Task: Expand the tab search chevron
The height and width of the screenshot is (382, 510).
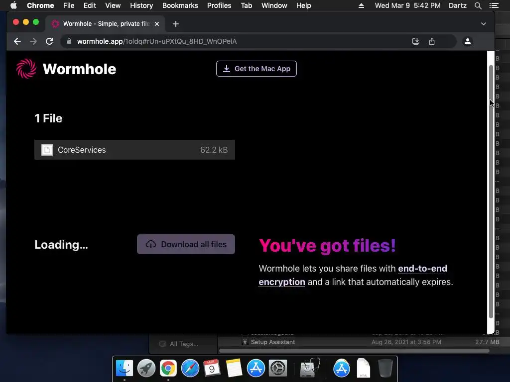Action: click(483, 24)
